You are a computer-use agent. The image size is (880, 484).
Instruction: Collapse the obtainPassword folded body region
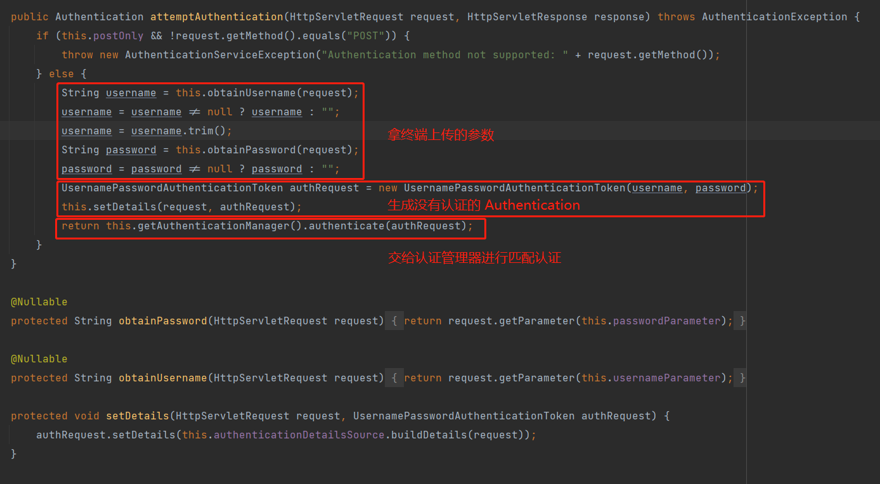(394, 321)
